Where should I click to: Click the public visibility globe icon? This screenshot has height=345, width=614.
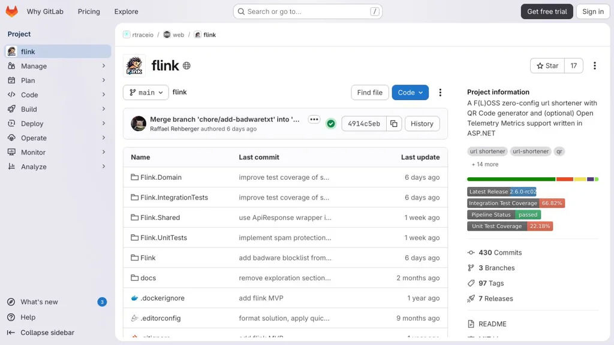[187, 66]
